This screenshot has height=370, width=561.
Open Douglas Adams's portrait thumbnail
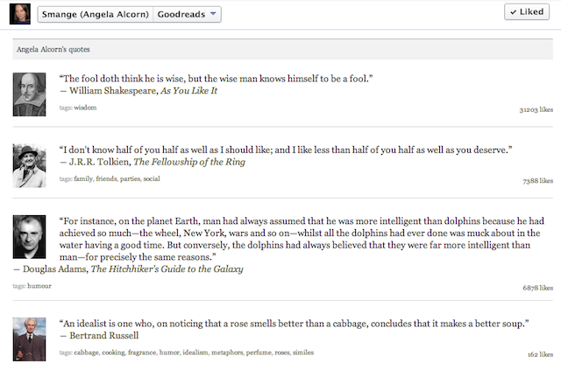[x=29, y=237]
